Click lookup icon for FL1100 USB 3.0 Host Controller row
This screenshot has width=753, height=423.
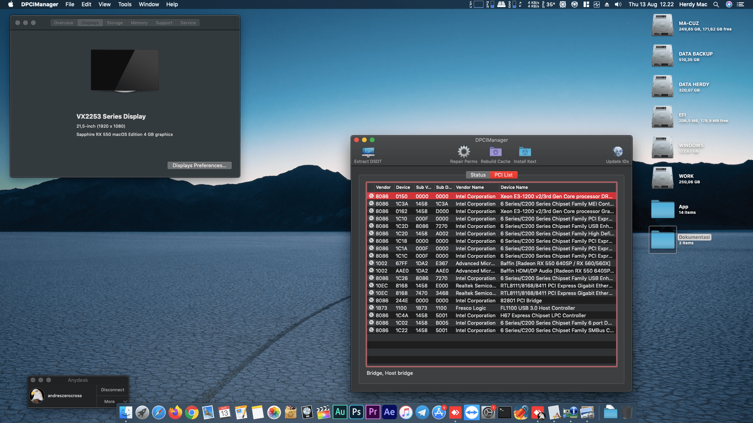click(371, 308)
